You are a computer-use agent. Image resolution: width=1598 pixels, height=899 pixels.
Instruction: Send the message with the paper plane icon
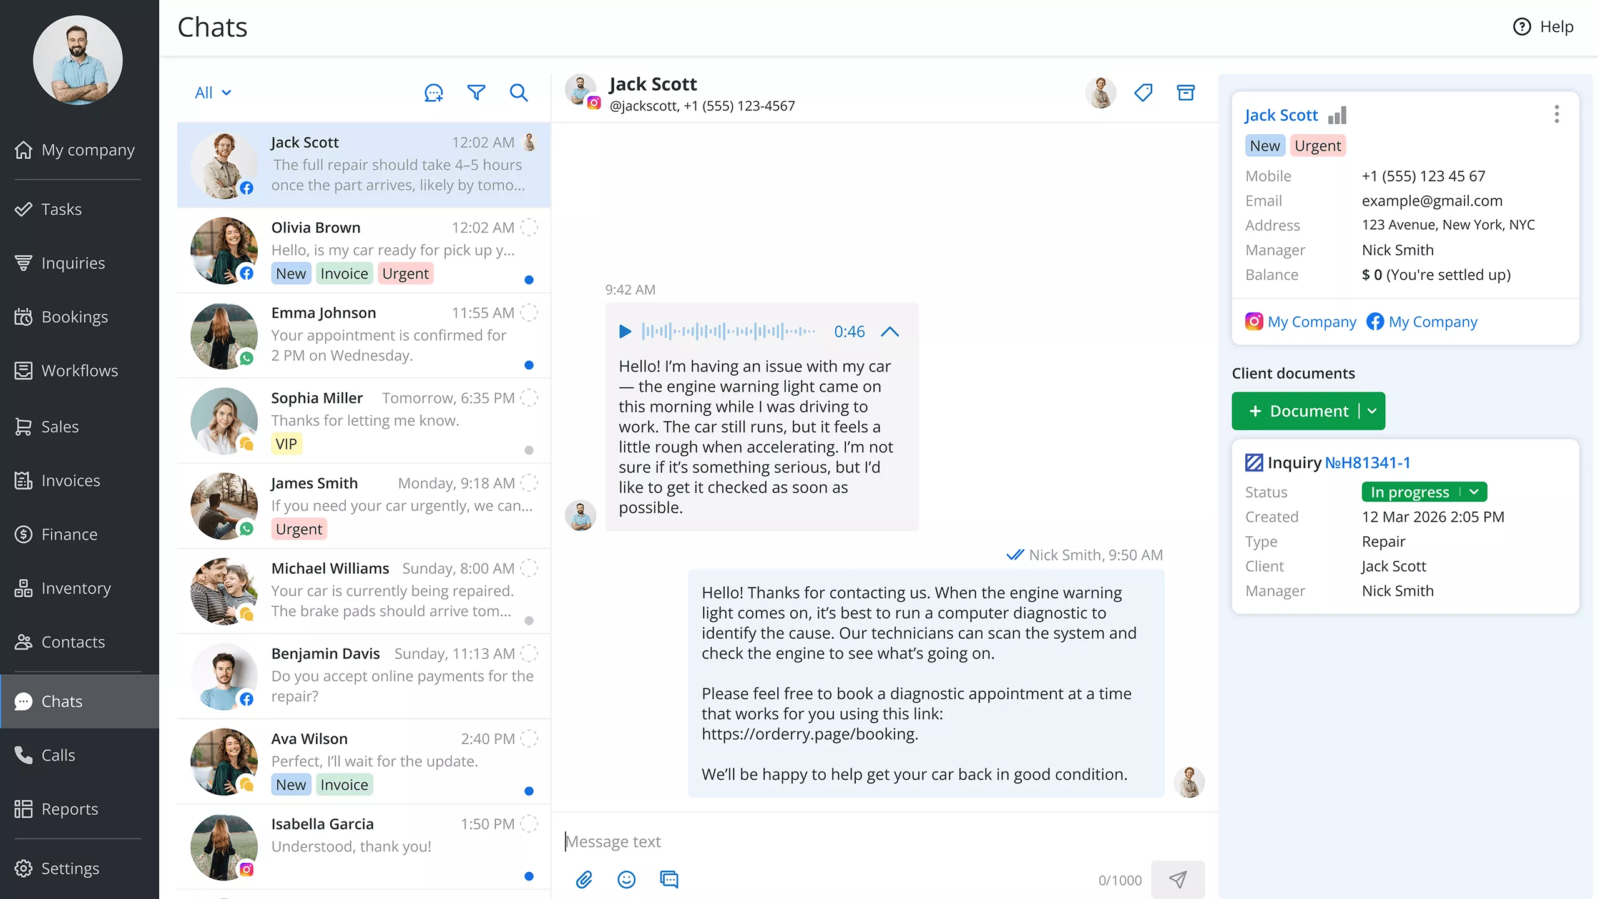click(1179, 880)
